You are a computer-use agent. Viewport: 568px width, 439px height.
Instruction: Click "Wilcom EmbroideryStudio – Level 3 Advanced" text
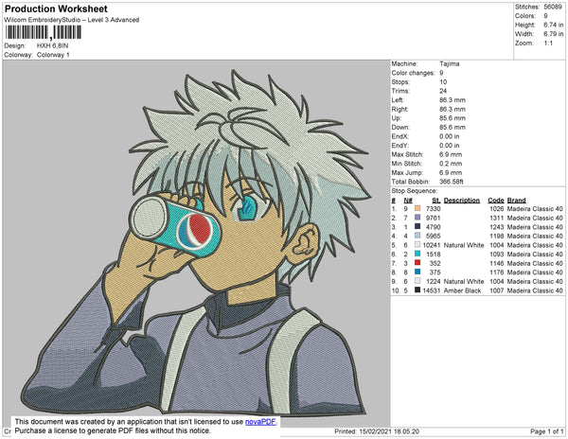pyautogui.click(x=72, y=20)
